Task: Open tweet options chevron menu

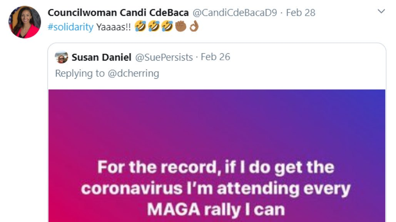Action: pos(381,12)
